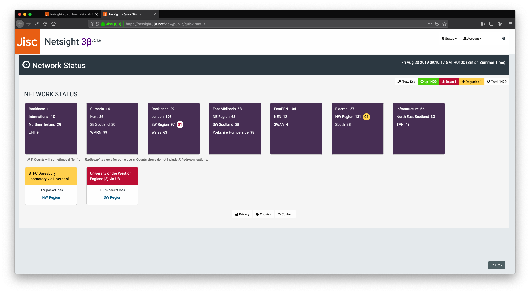Show the library bookshelf icon panel
Viewport: 530px width, 293px height.
[483, 24]
